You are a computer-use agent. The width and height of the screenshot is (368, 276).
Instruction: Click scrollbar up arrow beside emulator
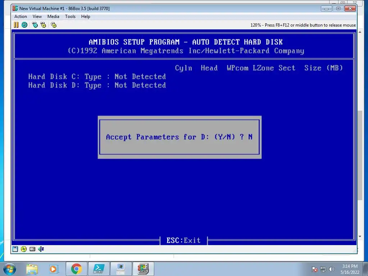click(360, 32)
